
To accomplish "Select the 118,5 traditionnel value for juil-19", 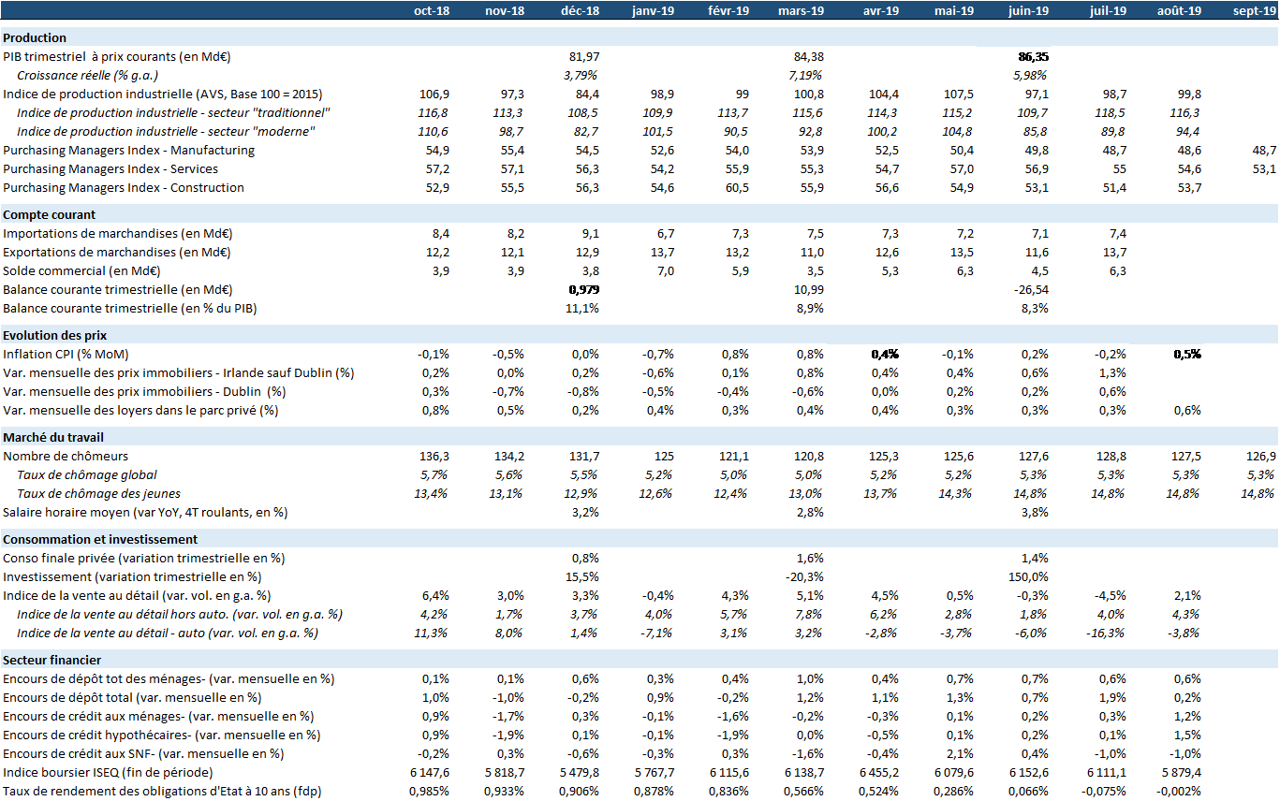I will 1110,113.
